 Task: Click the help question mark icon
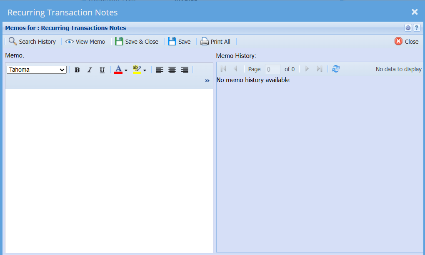(416, 28)
